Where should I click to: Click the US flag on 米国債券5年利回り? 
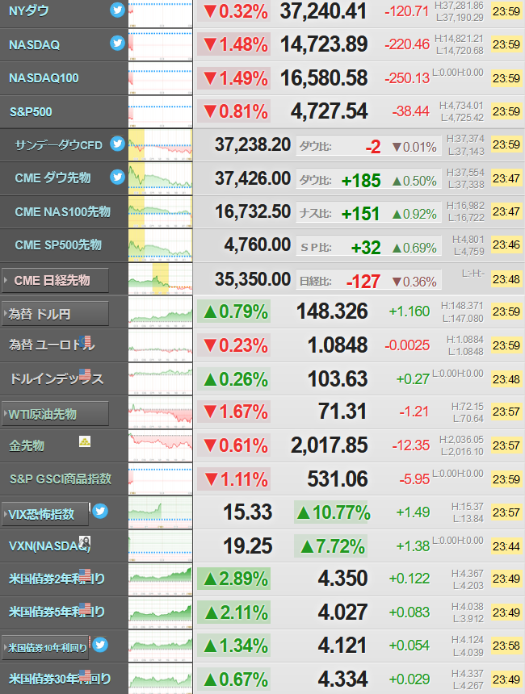coord(85,608)
